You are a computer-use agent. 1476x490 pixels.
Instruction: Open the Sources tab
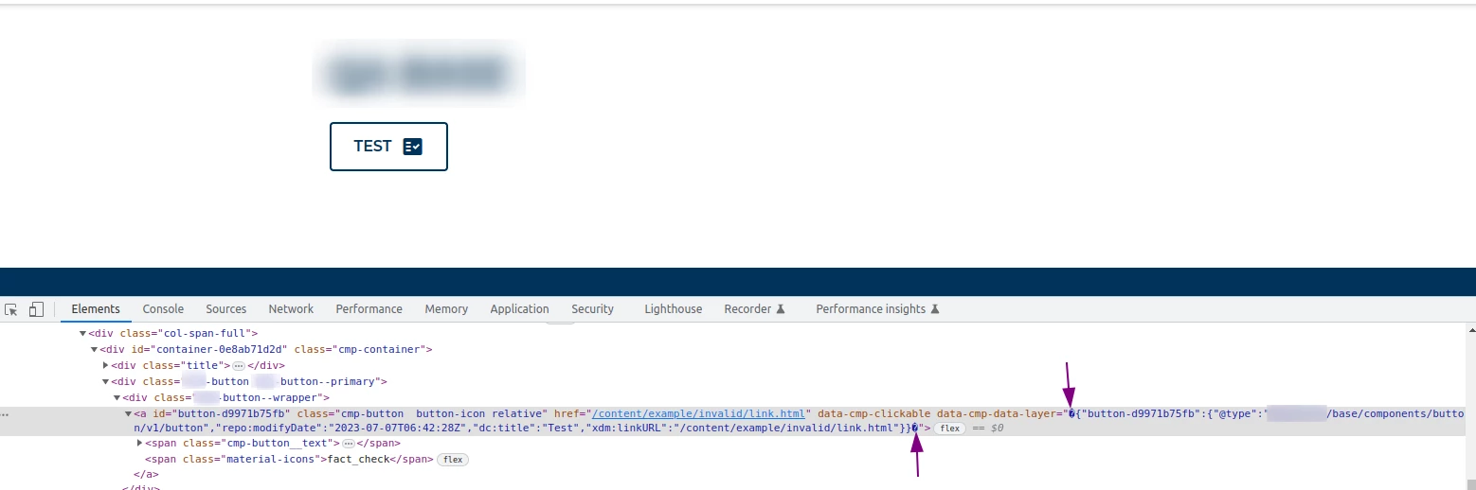pyautogui.click(x=226, y=309)
